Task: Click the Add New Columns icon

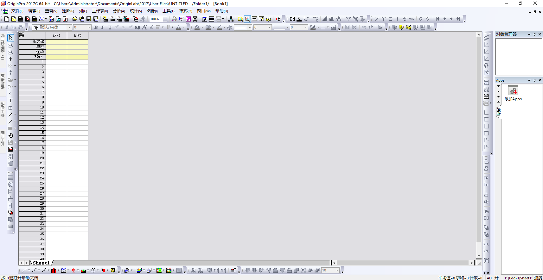Action: 278,19
